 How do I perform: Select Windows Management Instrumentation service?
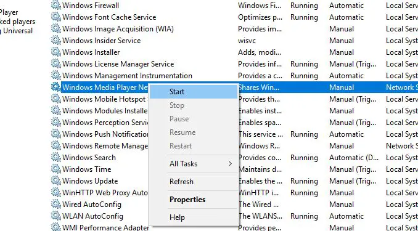(x=235, y=76)
